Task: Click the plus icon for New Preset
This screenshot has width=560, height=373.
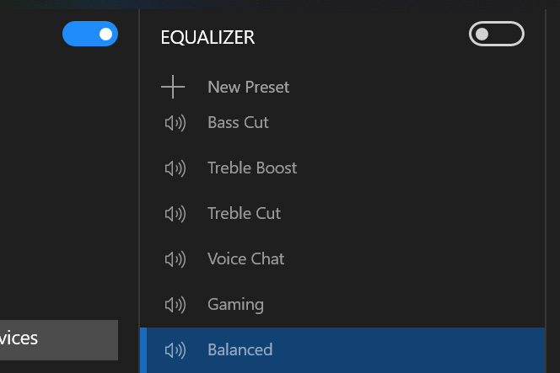Action: click(173, 87)
